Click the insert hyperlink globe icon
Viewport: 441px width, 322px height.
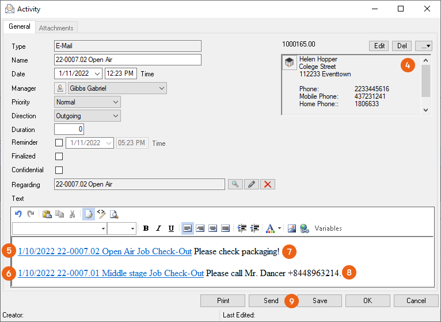click(304, 228)
